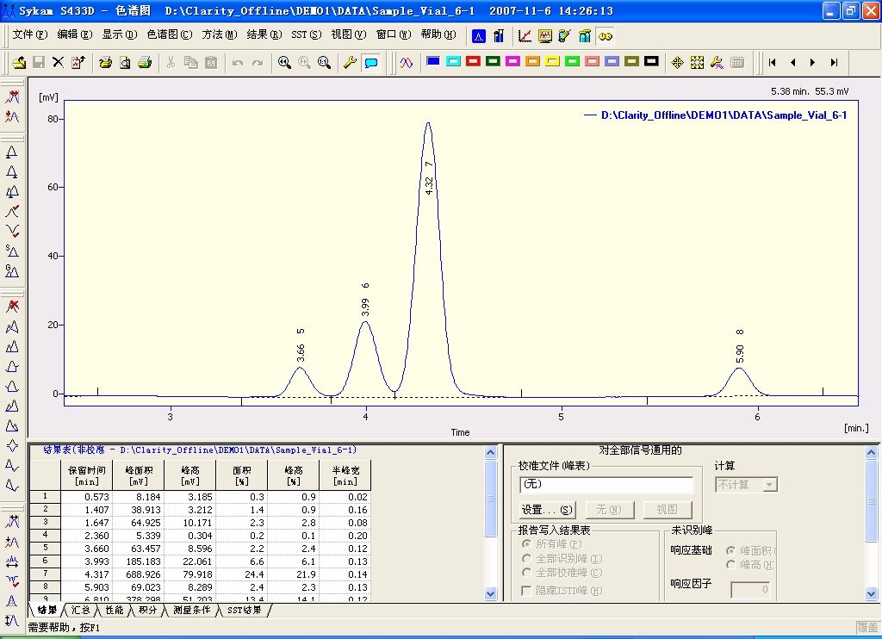Viewport: 882px width, 639px height.
Task: Click the zoom in magnifier icon
Action: [x=284, y=62]
